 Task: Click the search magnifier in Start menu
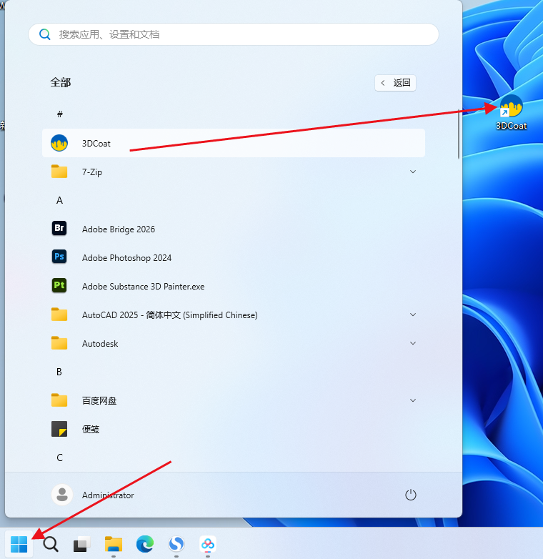pos(45,34)
